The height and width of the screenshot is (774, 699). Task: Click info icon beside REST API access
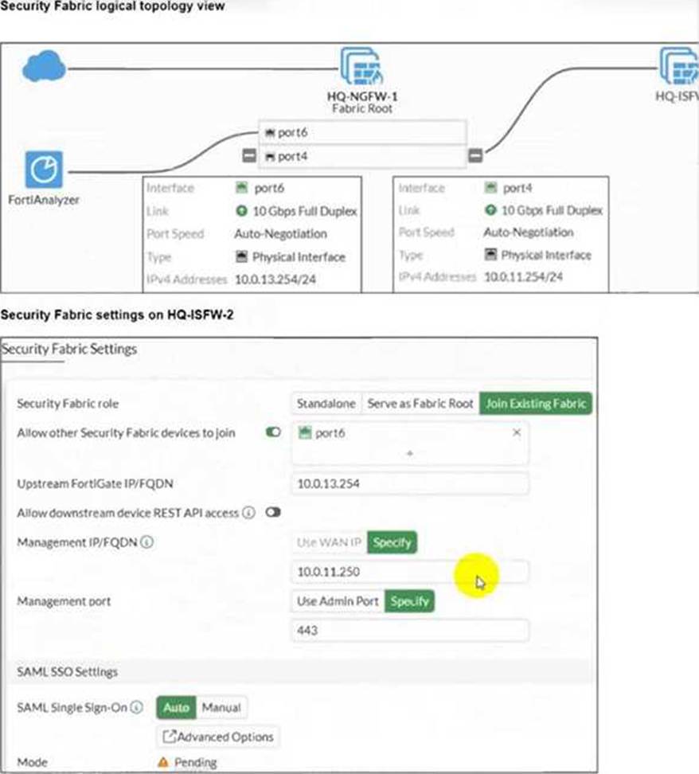249,513
